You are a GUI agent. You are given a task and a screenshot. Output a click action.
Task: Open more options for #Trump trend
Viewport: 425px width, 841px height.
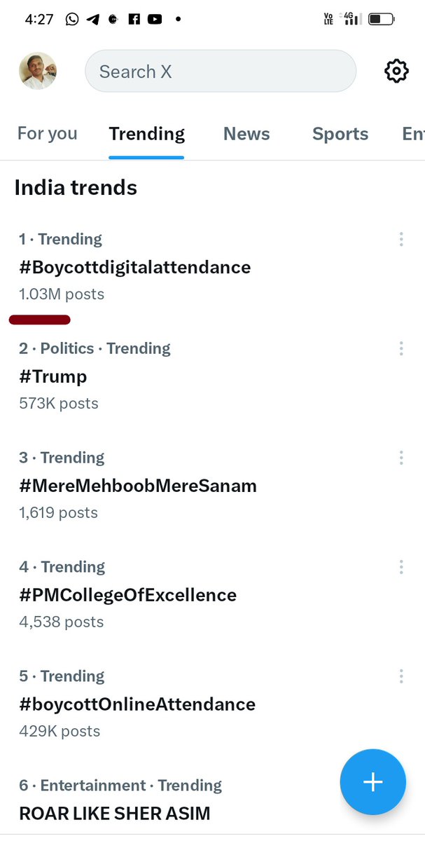(x=401, y=348)
